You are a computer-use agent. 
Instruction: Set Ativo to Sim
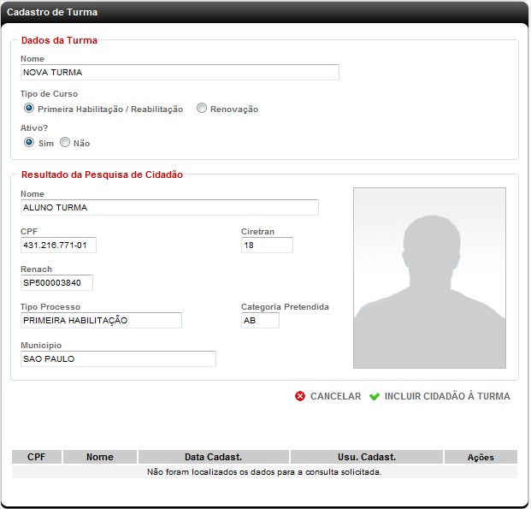click(x=29, y=143)
